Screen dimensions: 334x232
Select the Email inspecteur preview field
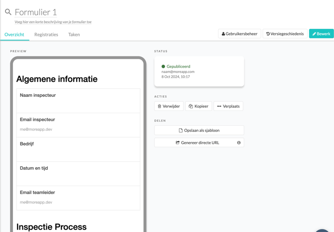[x=78, y=125]
